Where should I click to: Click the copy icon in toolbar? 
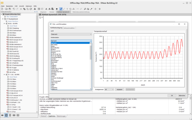pos(24,9)
